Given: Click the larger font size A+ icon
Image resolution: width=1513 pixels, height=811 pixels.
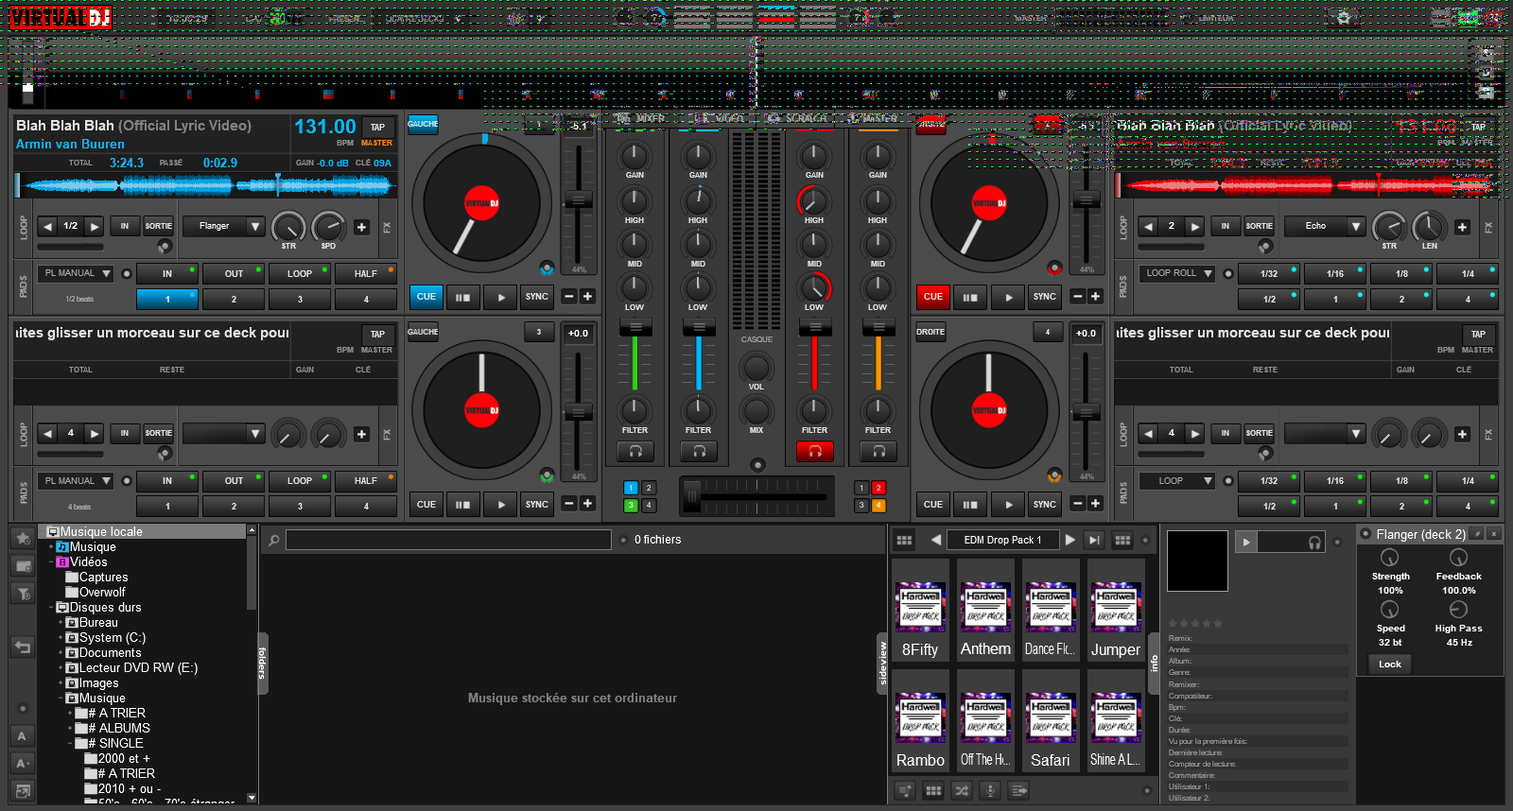Looking at the screenshot, I should pos(23,763).
